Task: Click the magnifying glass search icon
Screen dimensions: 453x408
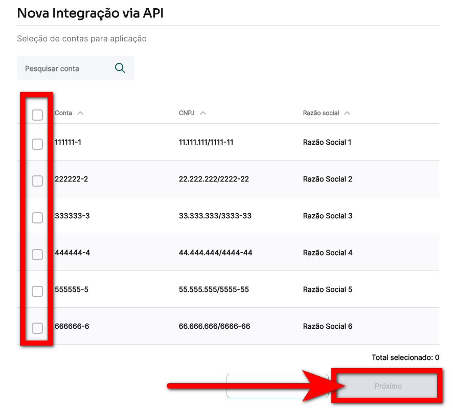Action: pos(120,68)
